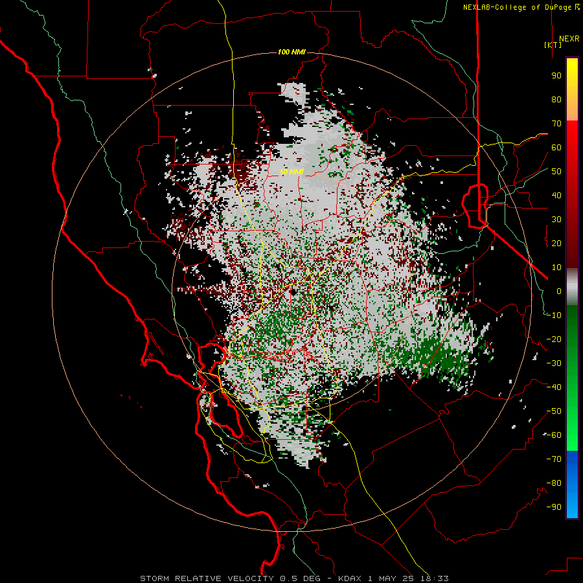The height and width of the screenshot is (583, 583).
Task: Click the -90 value on the velocity scale
Action: [554, 507]
